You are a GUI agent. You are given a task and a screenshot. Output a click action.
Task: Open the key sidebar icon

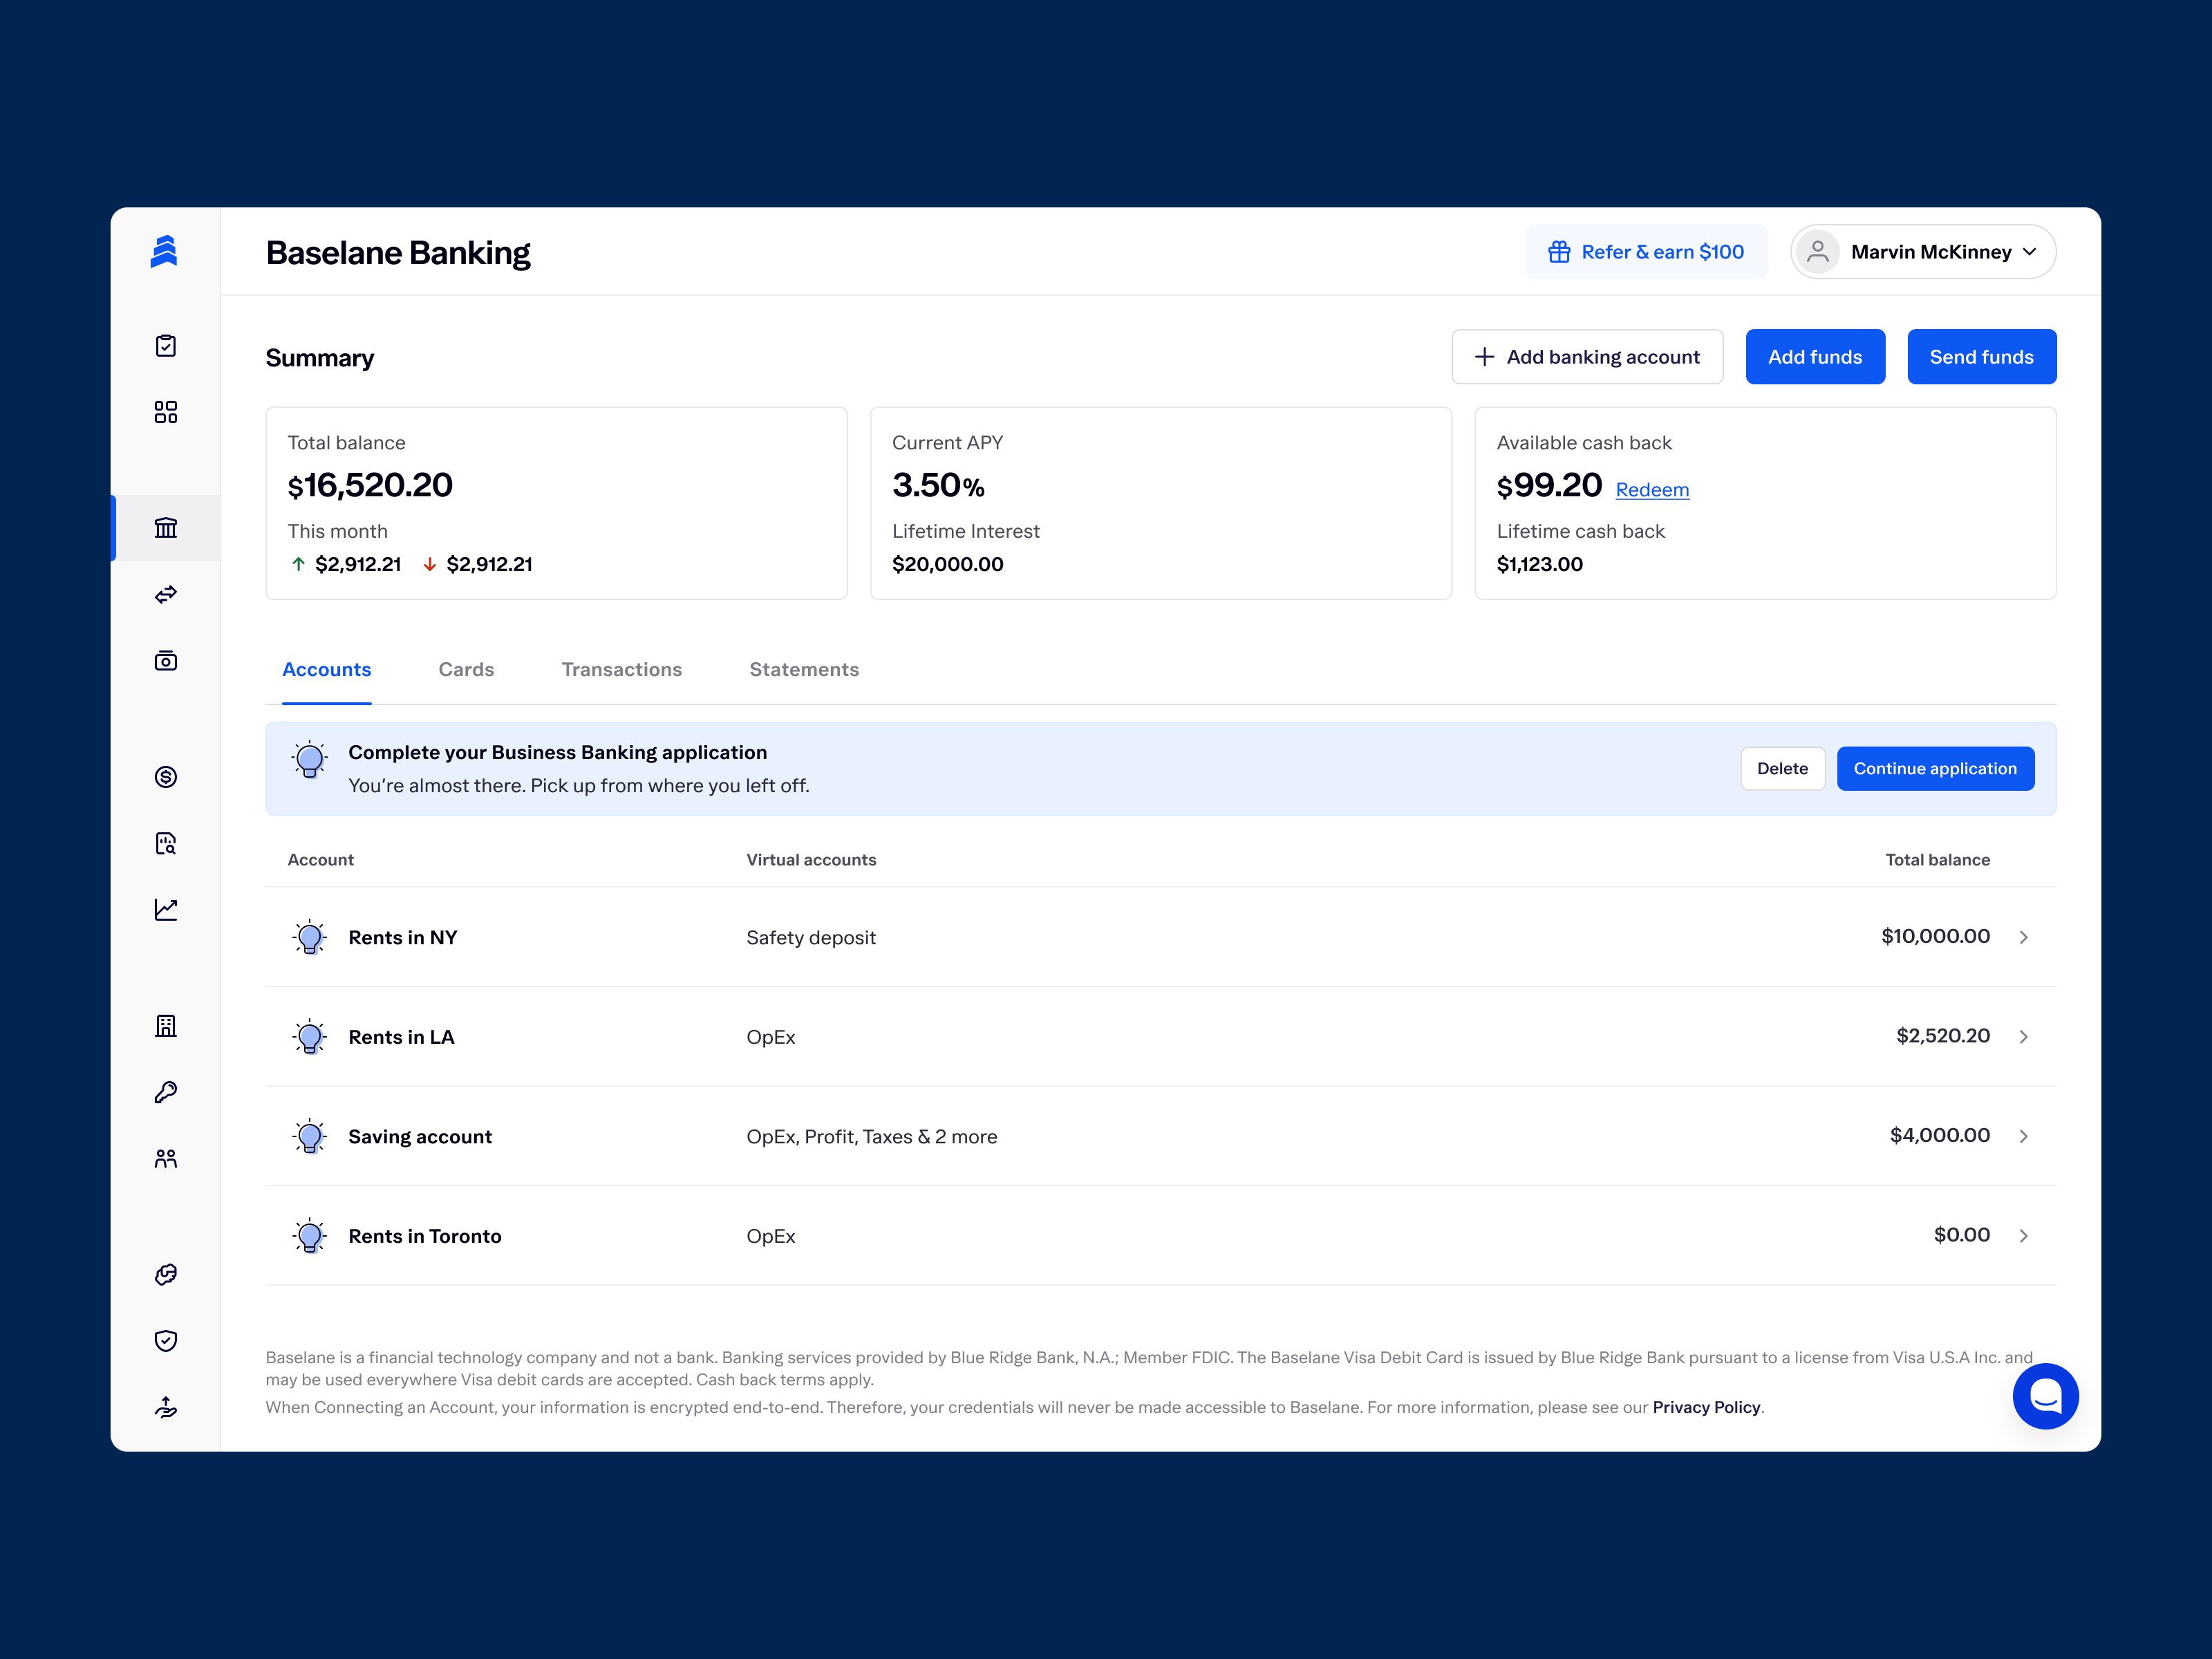pyautogui.click(x=166, y=1092)
